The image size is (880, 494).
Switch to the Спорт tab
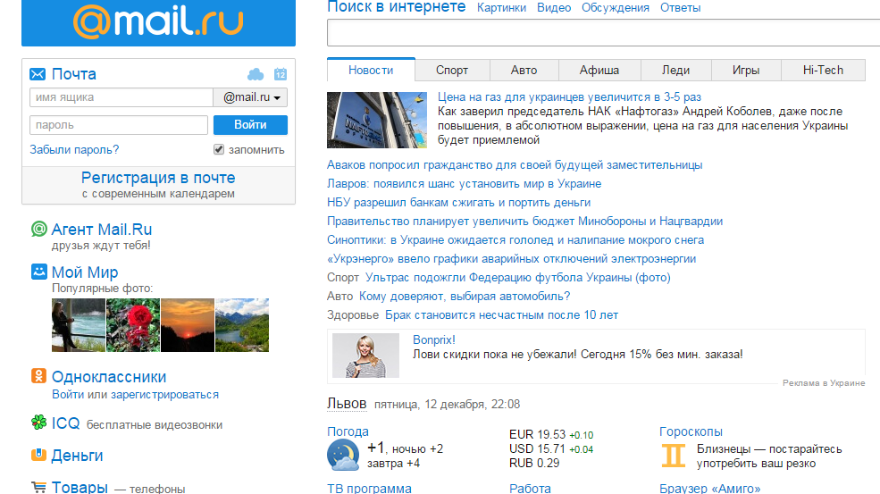tap(452, 71)
